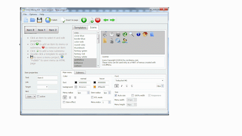Switch to the Main menu tab
Screen dimensions: 242x136
(x=67, y=72)
